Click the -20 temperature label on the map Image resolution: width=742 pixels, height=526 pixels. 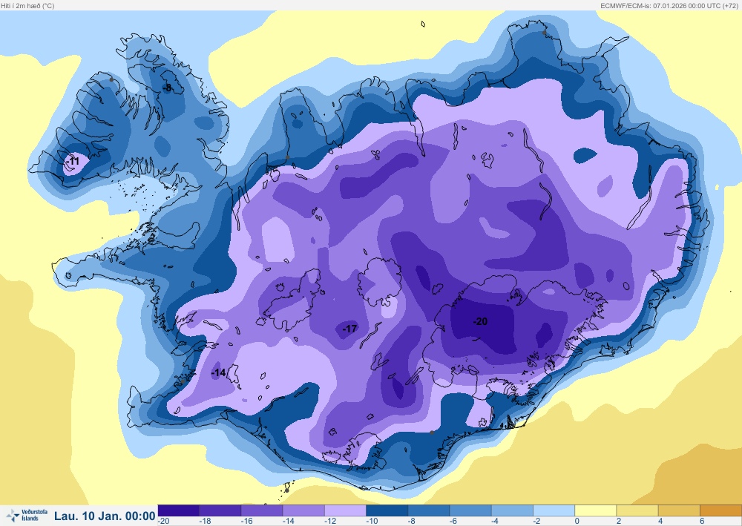coord(480,322)
